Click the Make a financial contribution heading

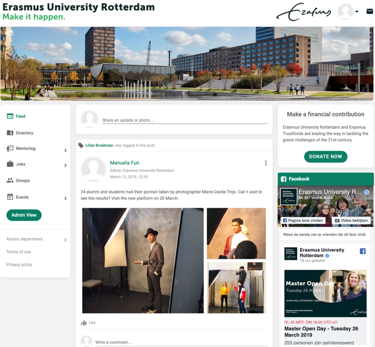click(x=326, y=114)
